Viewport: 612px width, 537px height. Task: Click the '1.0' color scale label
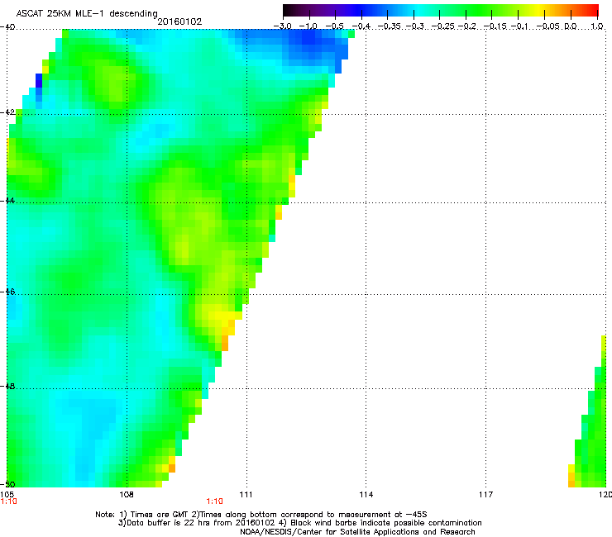tap(597, 26)
